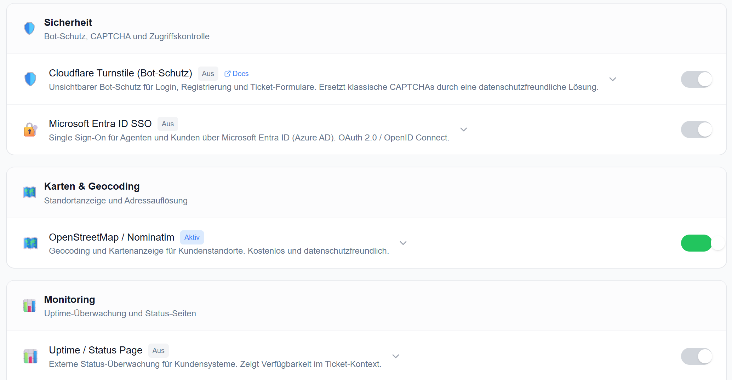Open the OpenStreetMap / Nominatim configuration chevron

(403, 243)
